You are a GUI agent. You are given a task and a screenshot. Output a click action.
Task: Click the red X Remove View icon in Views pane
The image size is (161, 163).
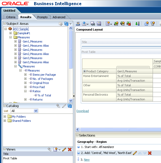(70, 149)
